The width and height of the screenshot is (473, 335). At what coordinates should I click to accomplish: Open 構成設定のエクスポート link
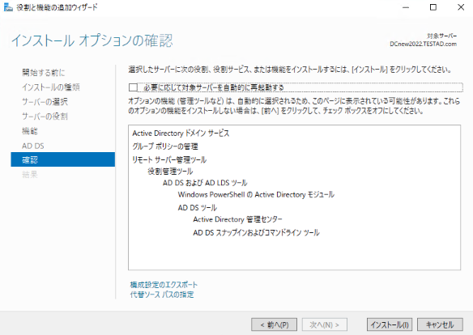click(x=164, y=284)
